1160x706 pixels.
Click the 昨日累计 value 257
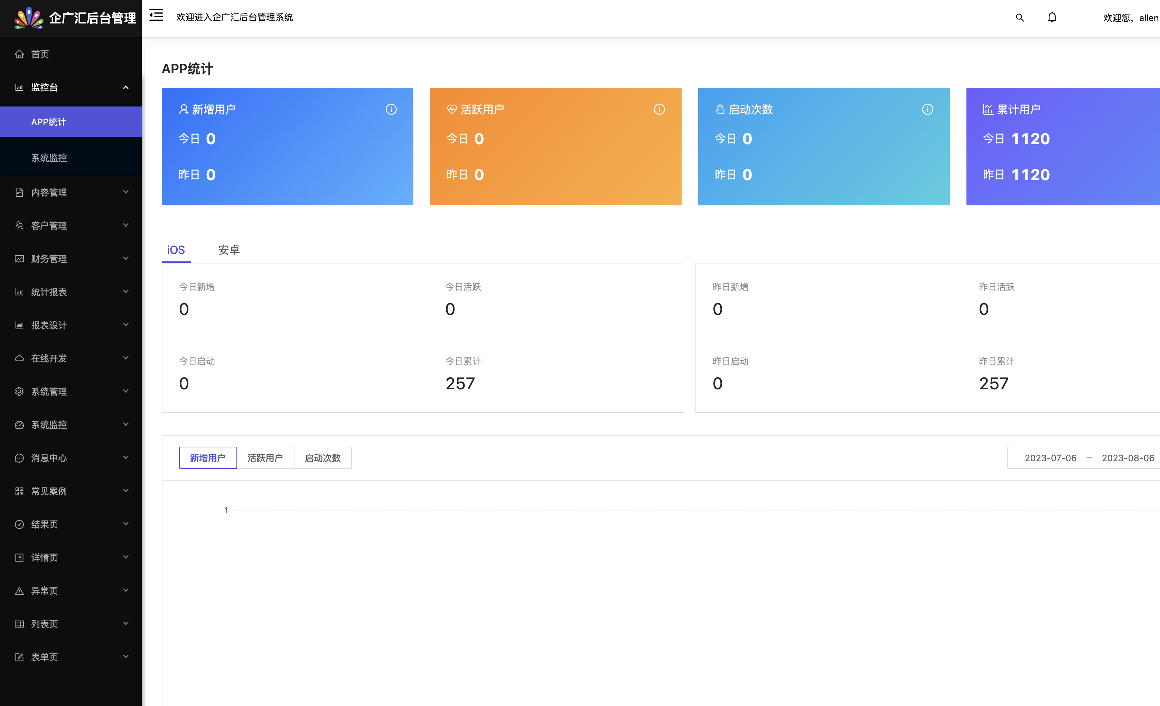[x=994, y=383]
